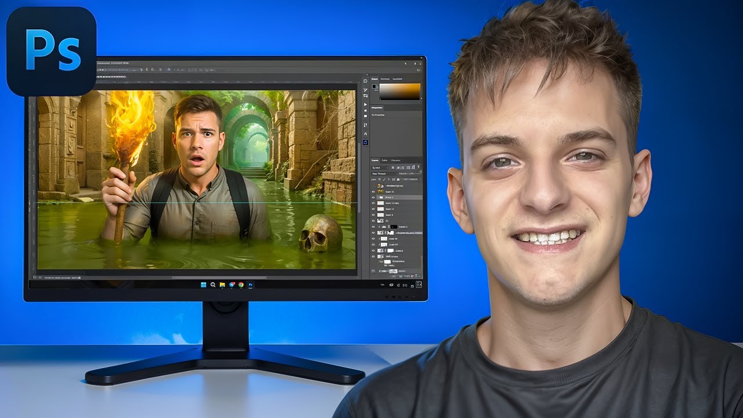Launch Google Chrome from the taskbar

click(x=241, y=284)
